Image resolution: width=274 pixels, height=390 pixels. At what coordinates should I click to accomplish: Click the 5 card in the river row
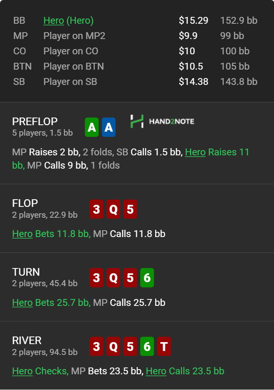(x=130, y=347)
